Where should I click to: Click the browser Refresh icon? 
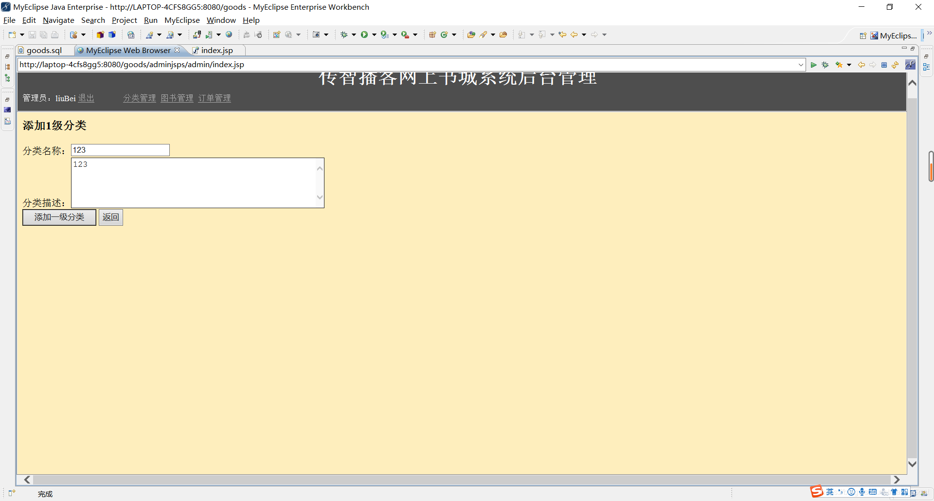(x=896, y=65)
